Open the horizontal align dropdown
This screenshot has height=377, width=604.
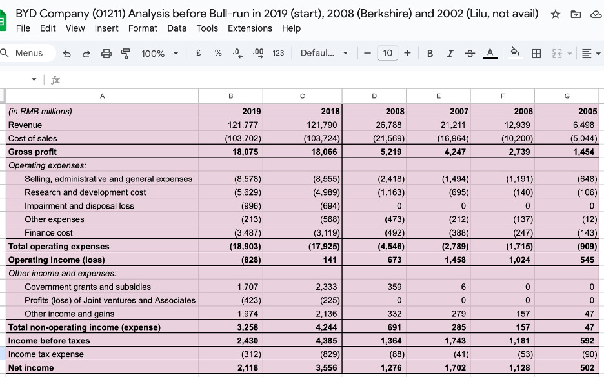(590, 54)
